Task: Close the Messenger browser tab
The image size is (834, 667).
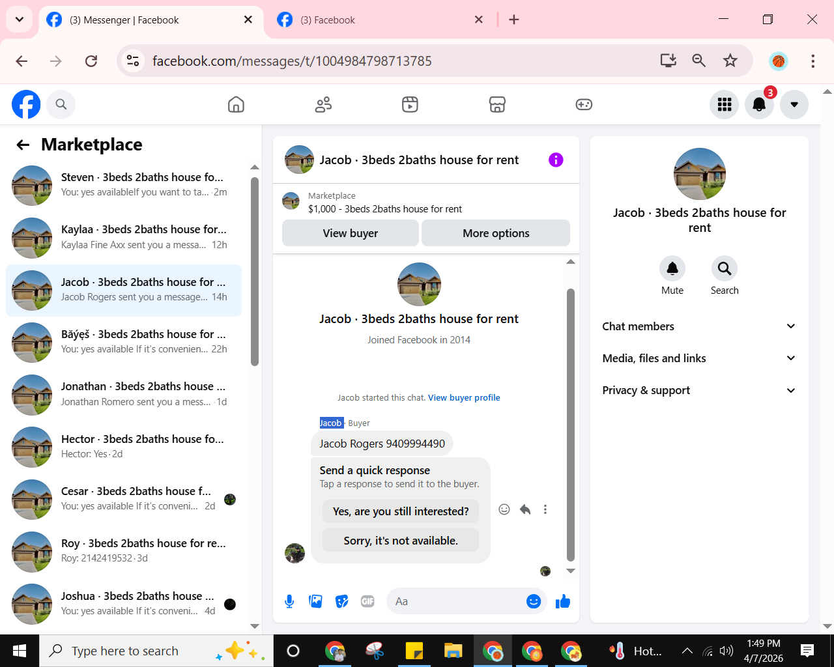Action: [x=248, y=20]
